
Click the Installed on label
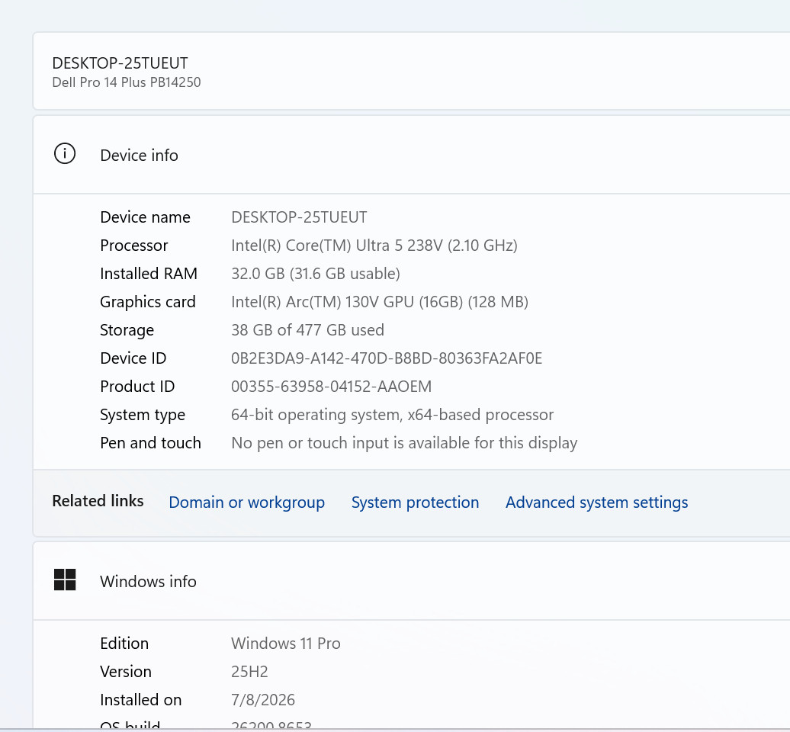pyautogui.click(x=140, y=700)
